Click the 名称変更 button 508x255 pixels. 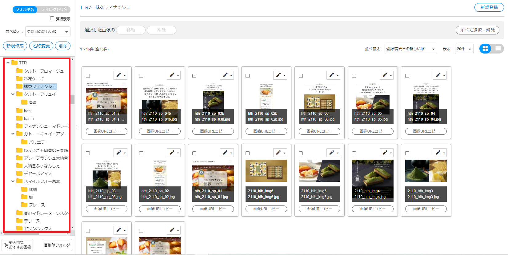click(41, 46)
